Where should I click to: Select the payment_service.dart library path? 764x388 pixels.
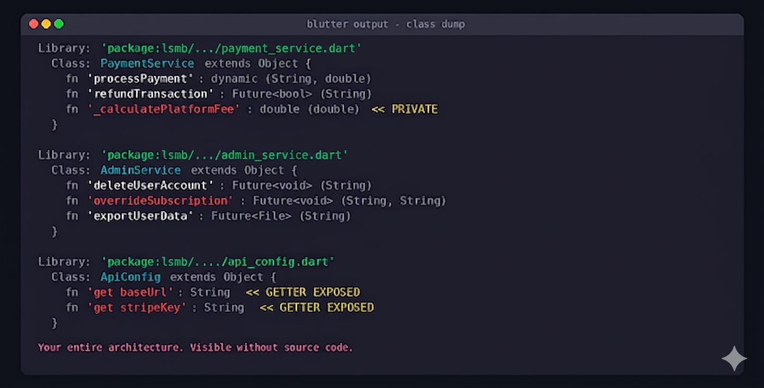pyautogui.click(x=231, y=48)
